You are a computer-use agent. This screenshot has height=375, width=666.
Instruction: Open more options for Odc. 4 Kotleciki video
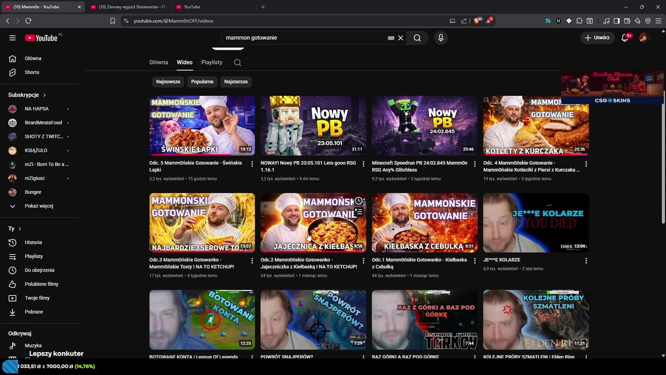pyautogui.click(x=586, y=164)
